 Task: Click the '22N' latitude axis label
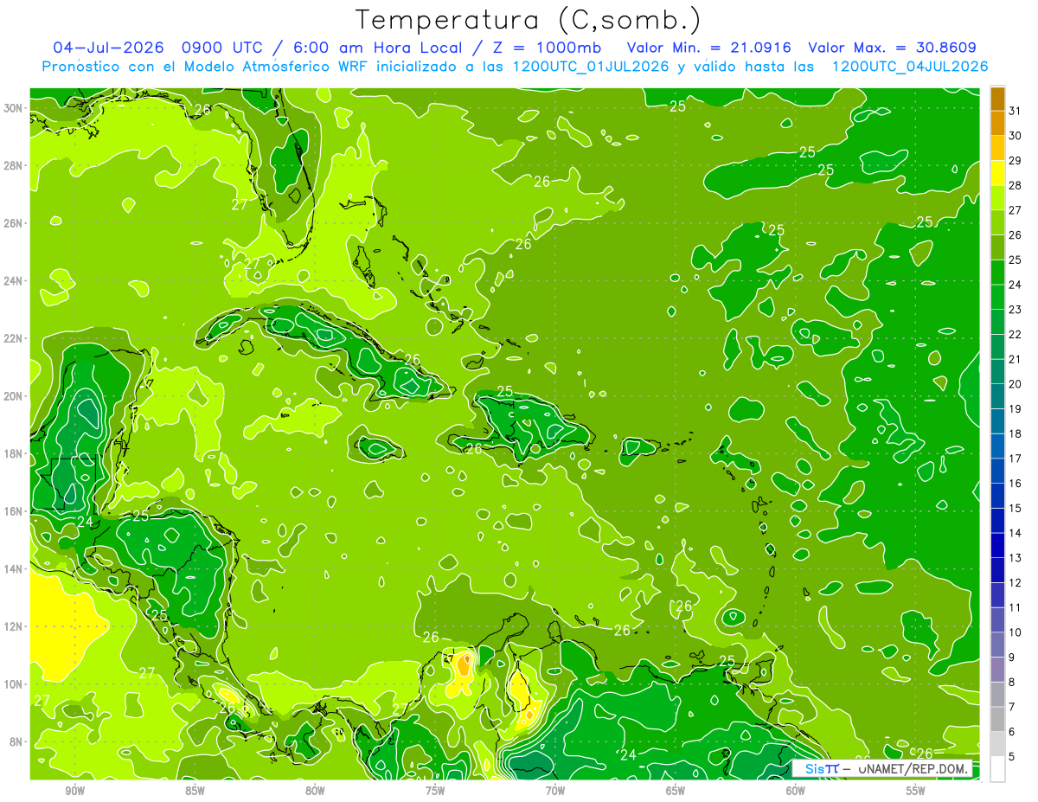coord(14,338)
